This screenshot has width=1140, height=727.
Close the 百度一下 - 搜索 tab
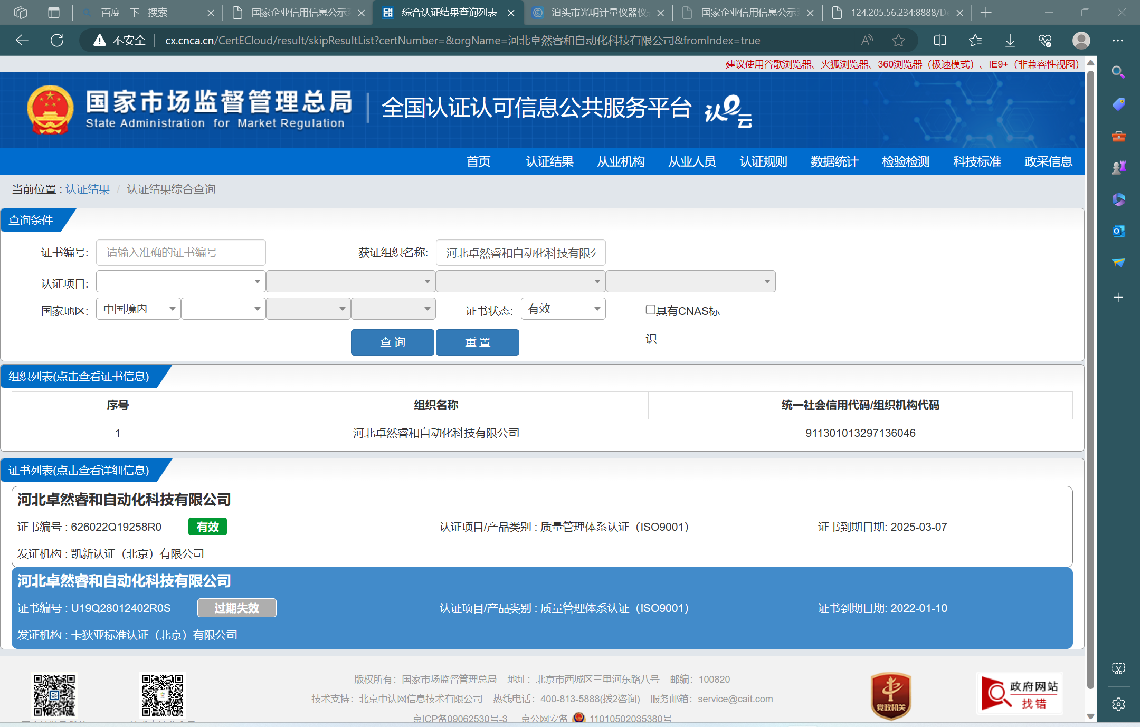point(211,13)
